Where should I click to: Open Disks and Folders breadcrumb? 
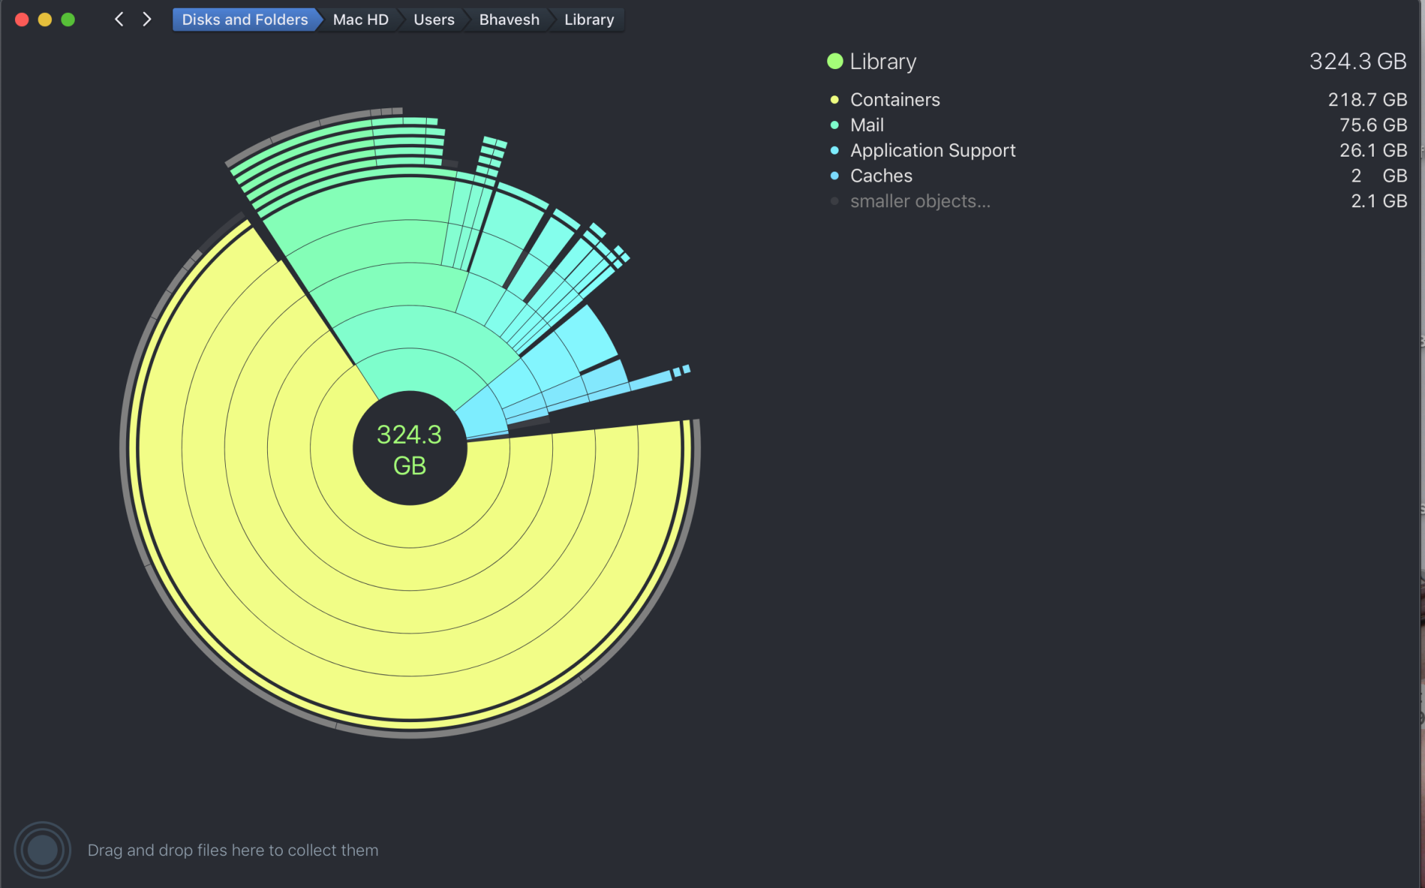[244, 20]
